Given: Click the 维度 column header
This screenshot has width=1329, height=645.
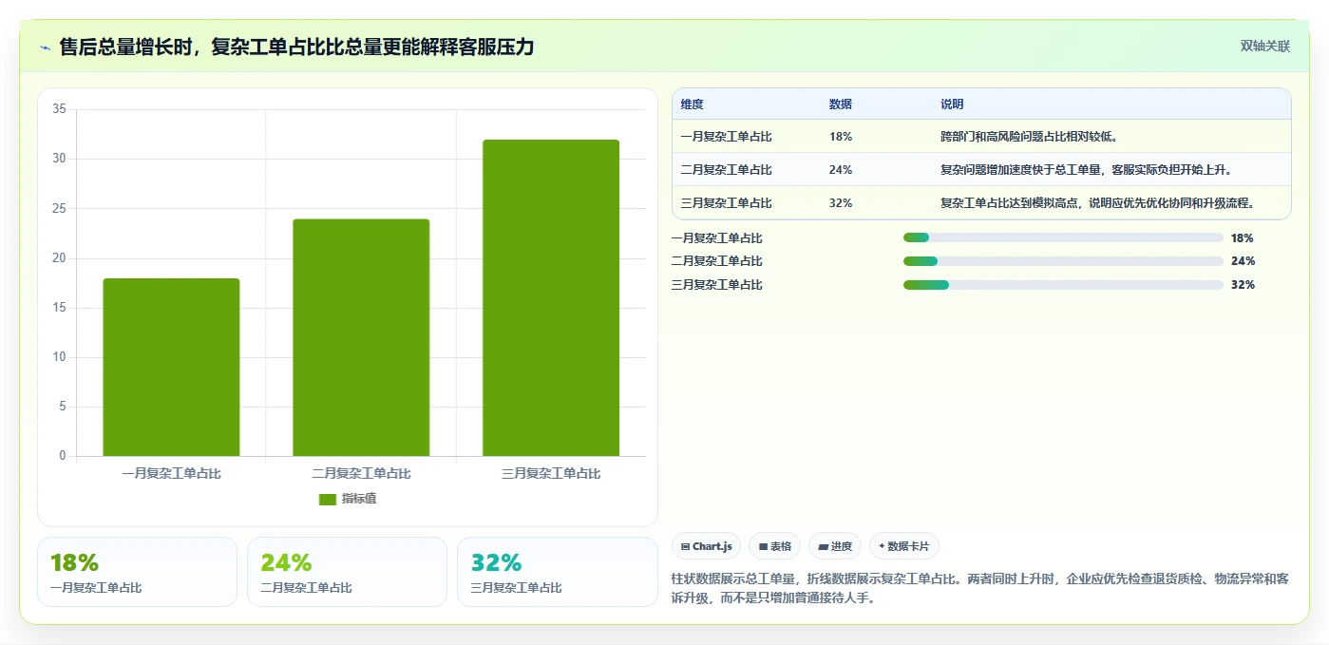Looking at the screenshot, I should tap(692, 104).
